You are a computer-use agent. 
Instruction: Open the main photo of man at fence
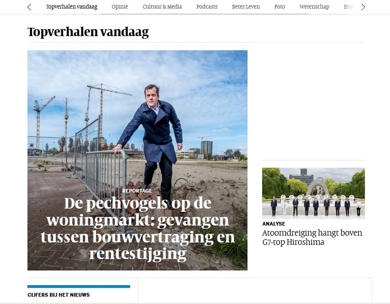137,124
